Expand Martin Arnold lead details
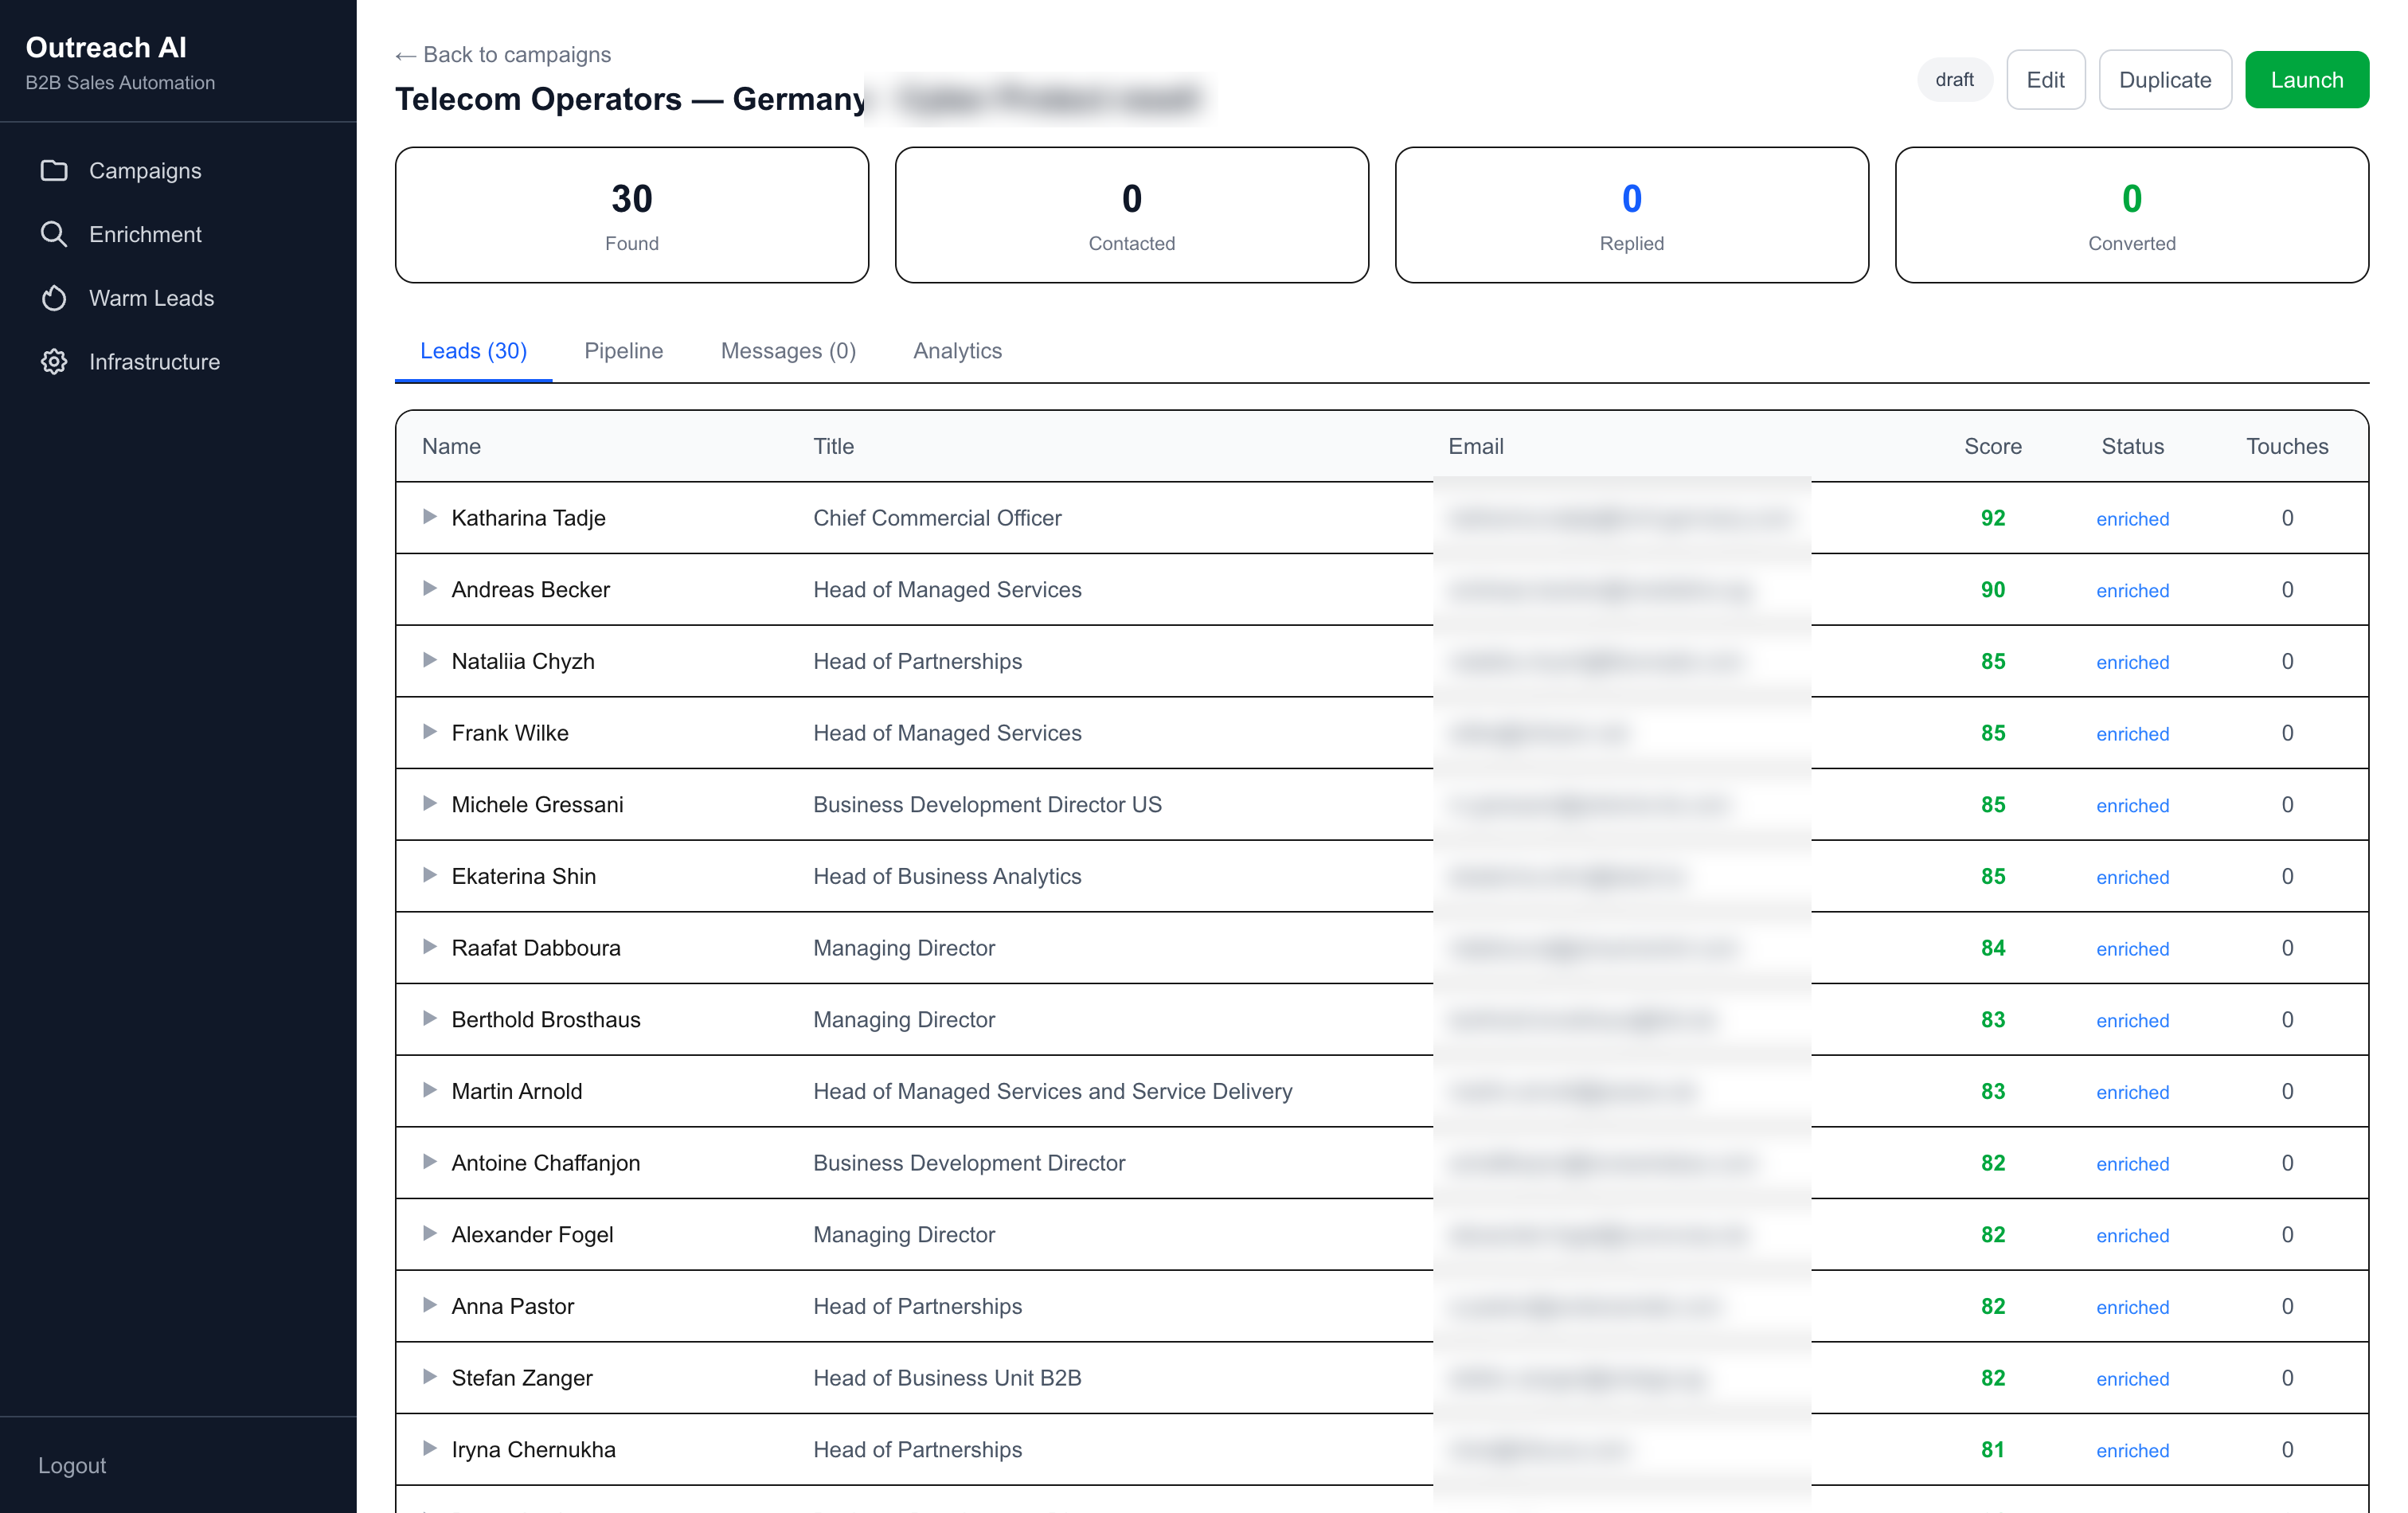 click(429, 1090)
